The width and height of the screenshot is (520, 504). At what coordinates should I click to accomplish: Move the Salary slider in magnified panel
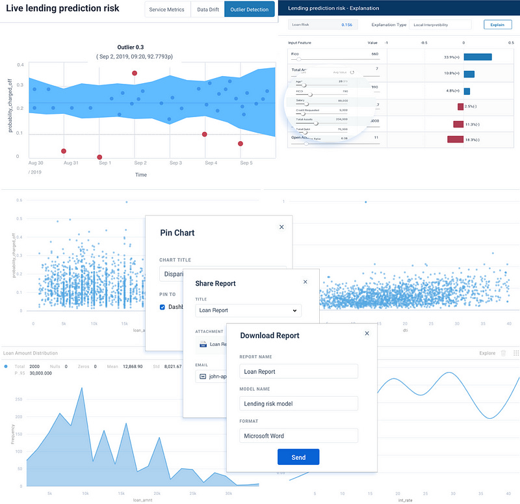coord(306,104)
